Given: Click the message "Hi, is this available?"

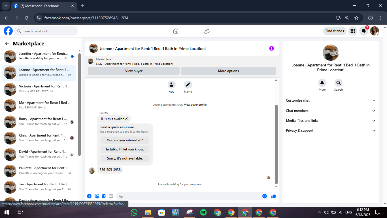Looking at the screenshot, I should pos(114,119).
